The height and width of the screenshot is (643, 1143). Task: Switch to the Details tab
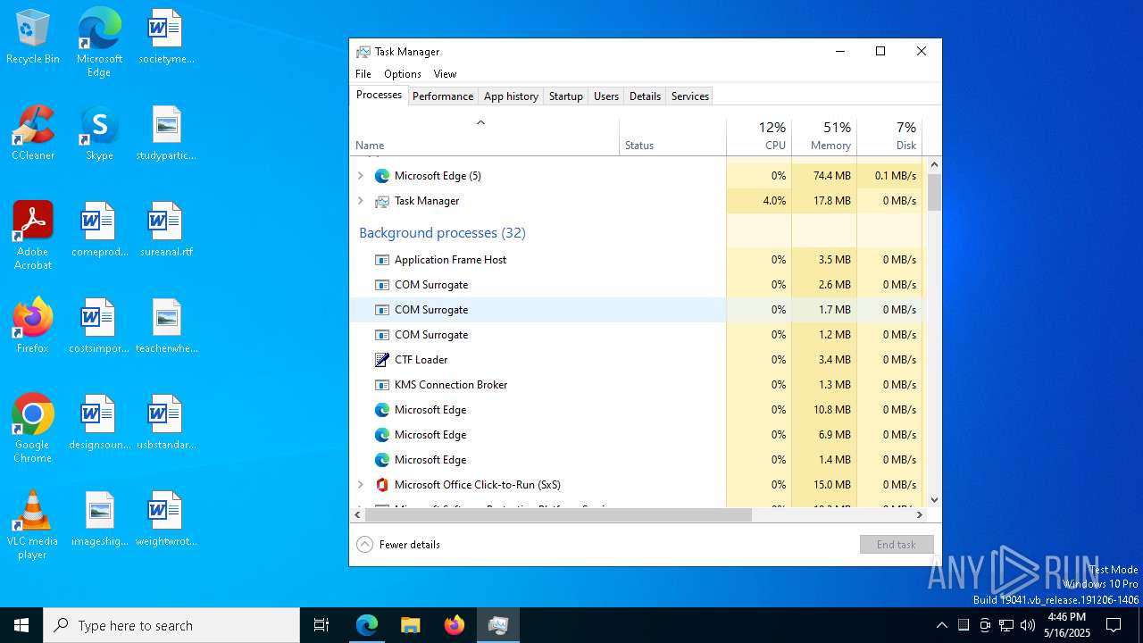[x=645, y=96]
